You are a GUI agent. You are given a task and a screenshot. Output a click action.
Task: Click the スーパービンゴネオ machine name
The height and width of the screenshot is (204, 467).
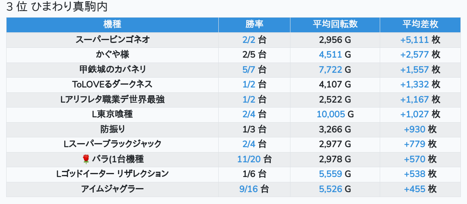(112, 40)
